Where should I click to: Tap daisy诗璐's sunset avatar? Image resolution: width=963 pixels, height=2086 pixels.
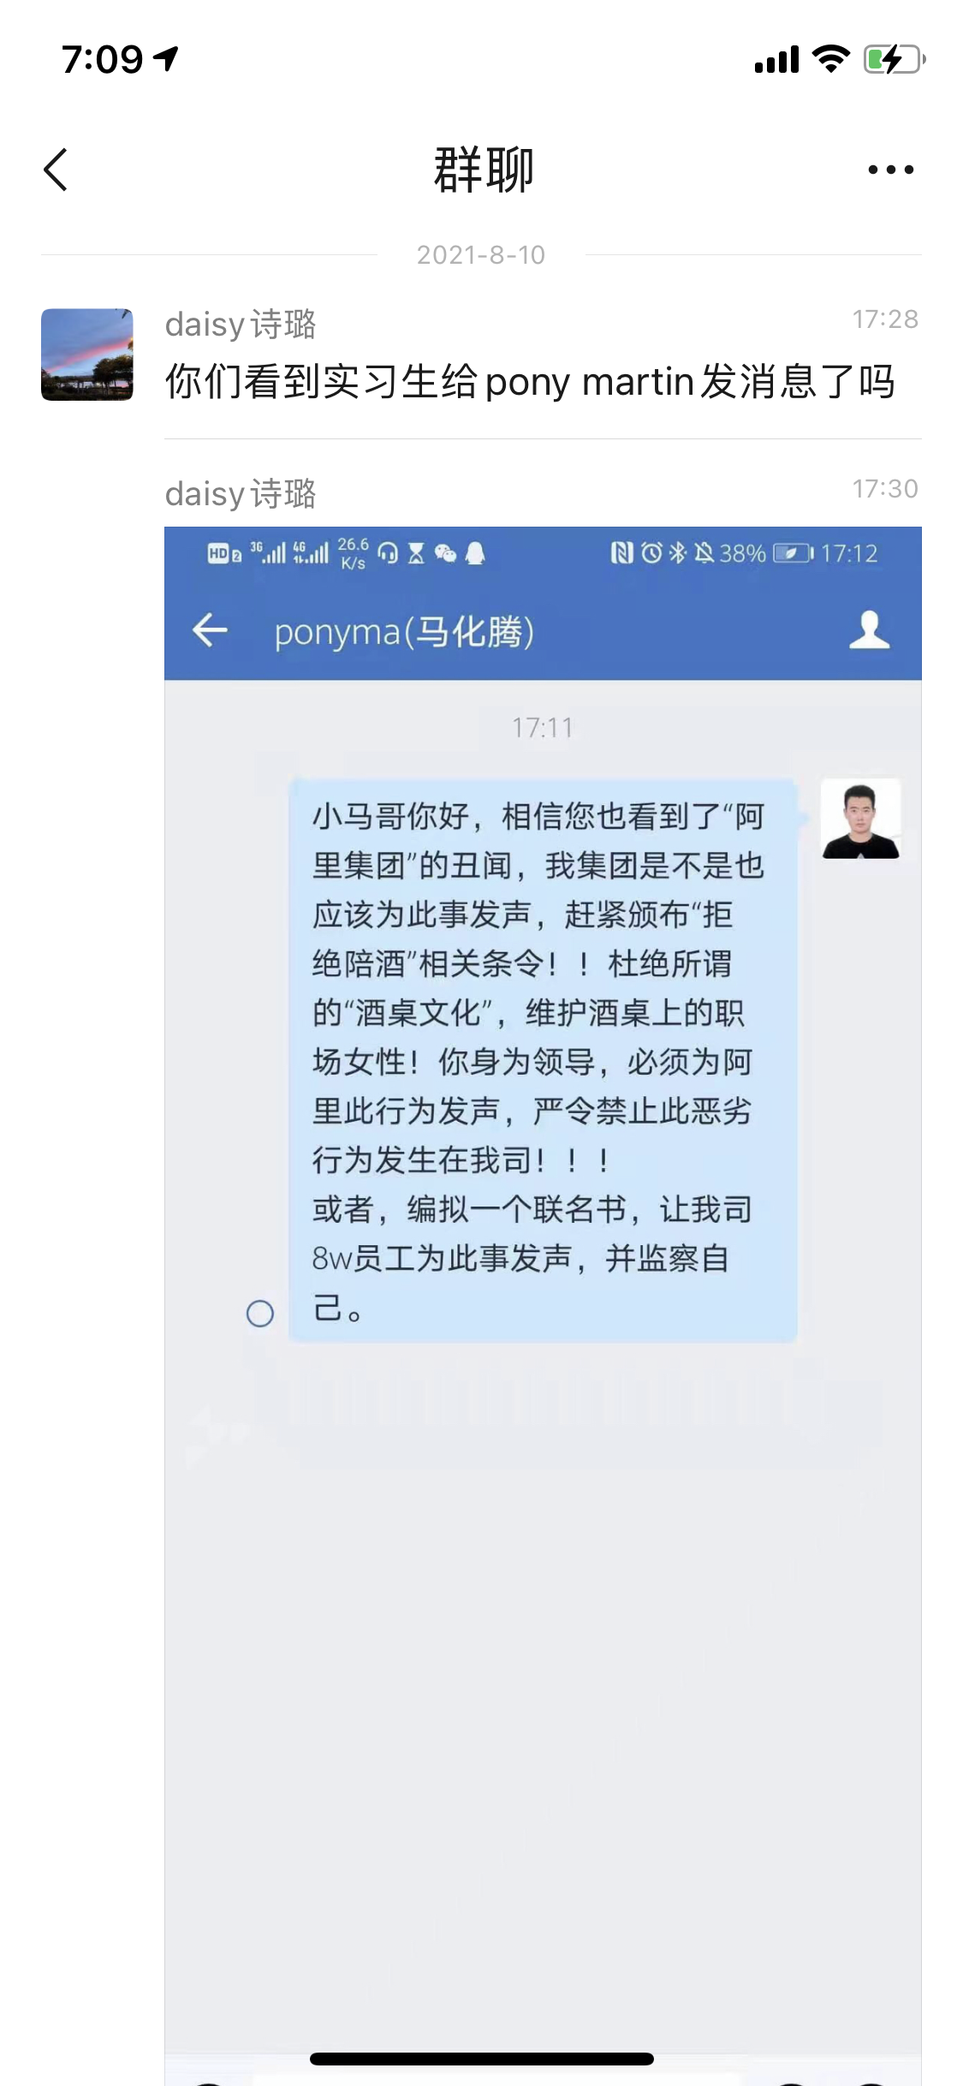87,355
